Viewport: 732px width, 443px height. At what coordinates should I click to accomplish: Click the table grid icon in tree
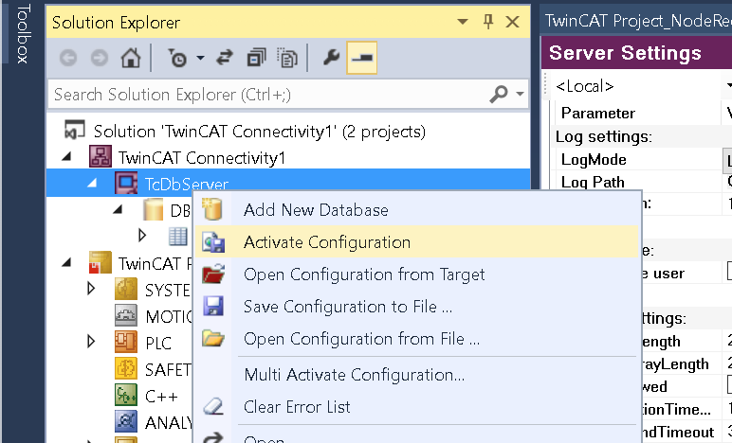(x=178, y=237)
